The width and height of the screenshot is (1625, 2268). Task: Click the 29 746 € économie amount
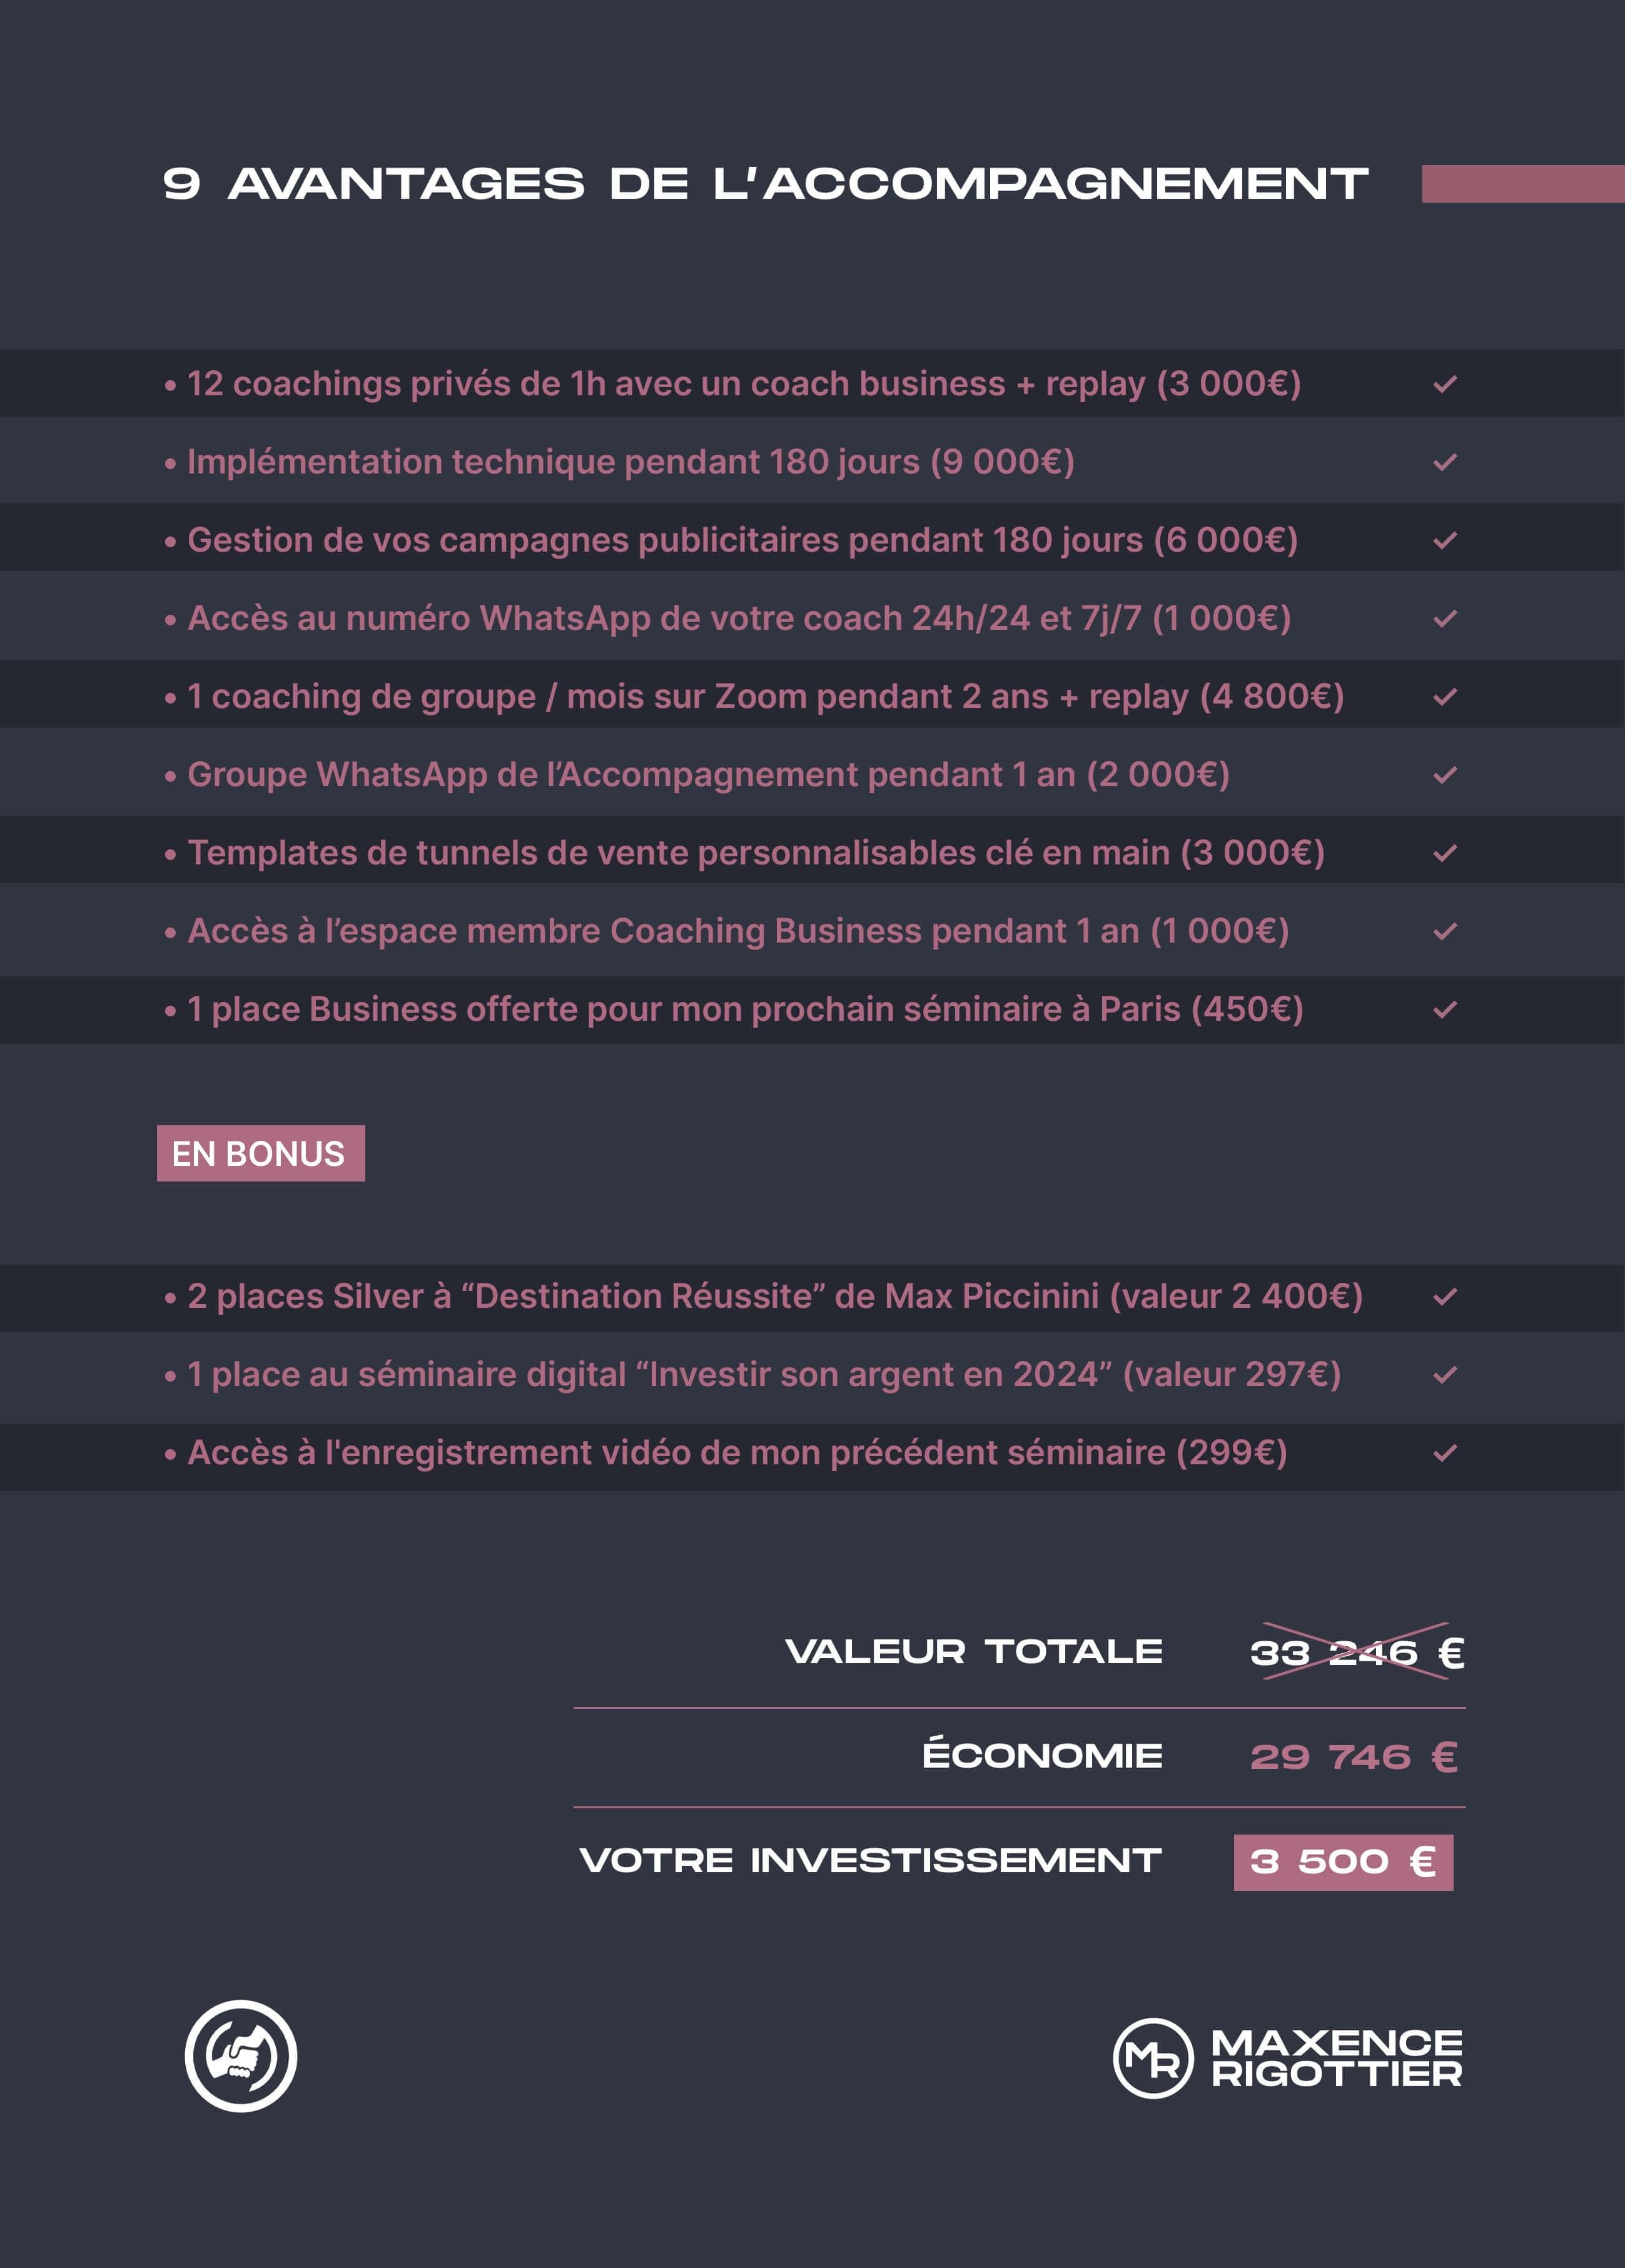(x=1354, y=1757)
